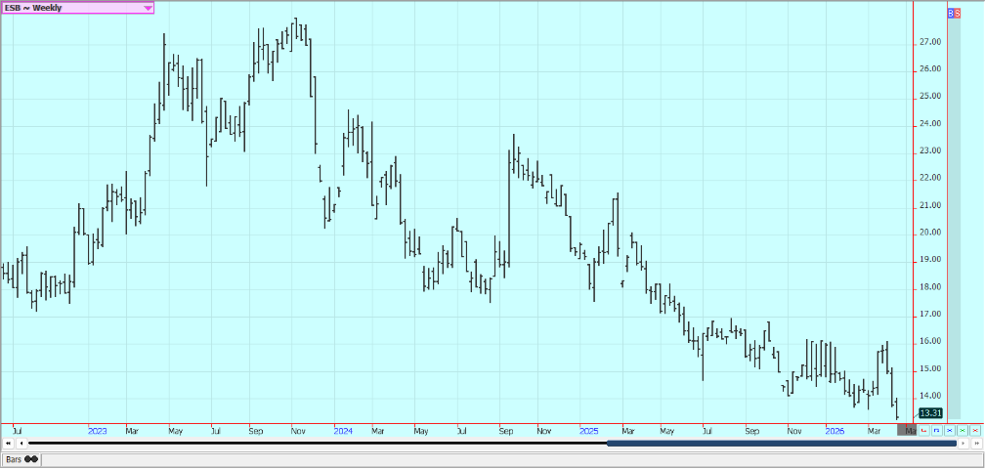The image size is (985, 469).
Task: Click the red L-shaped scale icon
Action: pyautogui.click(x=923, y=430)
